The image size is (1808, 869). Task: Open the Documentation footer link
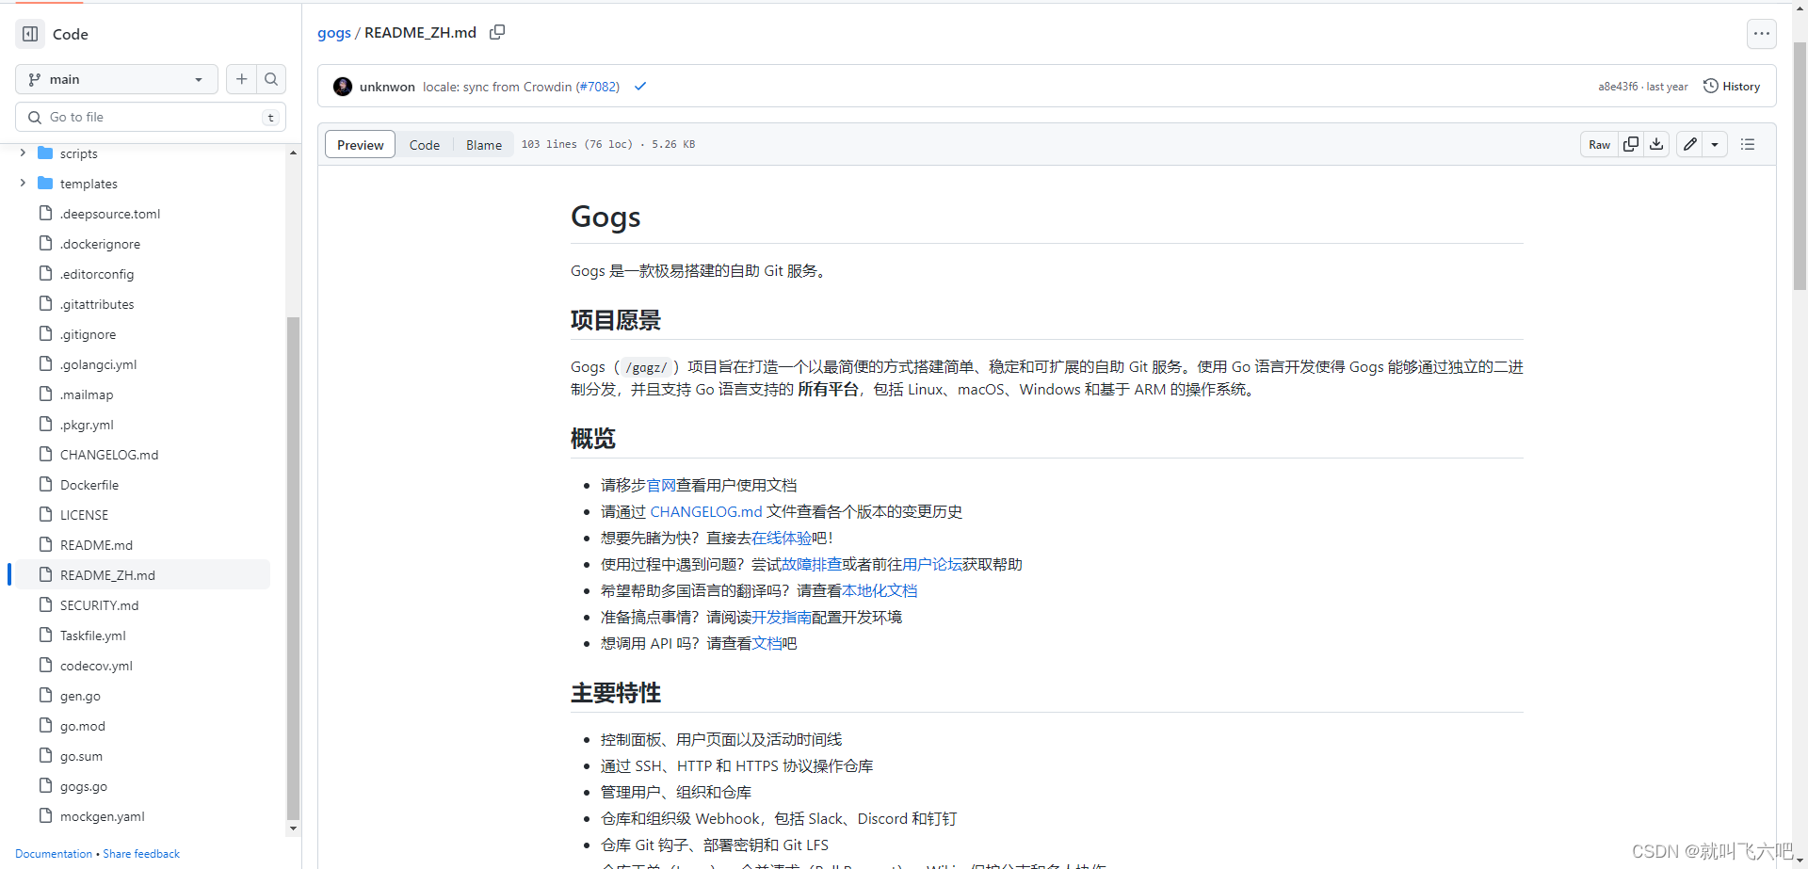pos(54,854)
